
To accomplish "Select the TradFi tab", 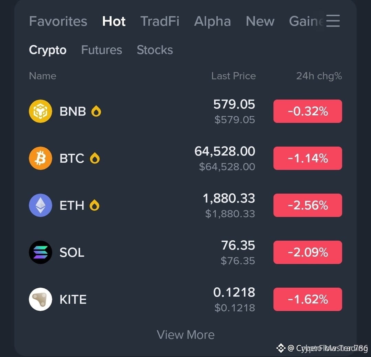I will pos(160,21).
